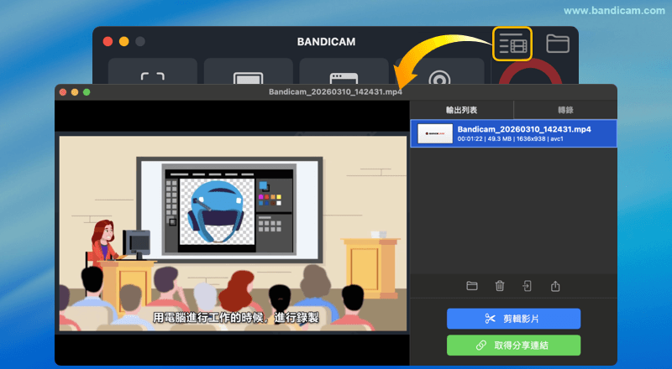Image resolution: width=672 pixels, height=369 pixels.
Task: Minimize the video player window
Action: click(x=74, y=91)
